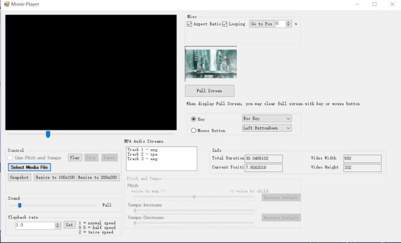The height and width of the screenshot is (243, 401).
Task: Select the Mouse Button radio option
Action: 194,131
